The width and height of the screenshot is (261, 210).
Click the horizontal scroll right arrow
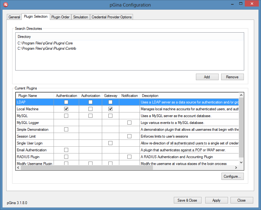pyautogui.click(x=236, y=167)
